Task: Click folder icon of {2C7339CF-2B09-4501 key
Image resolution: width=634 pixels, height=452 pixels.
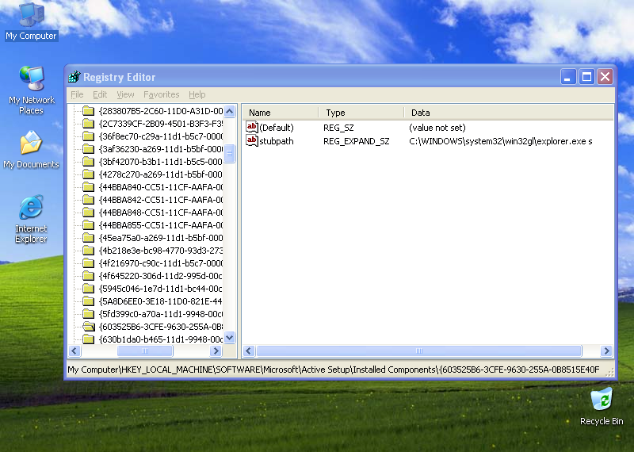Action: (x=88, y=124)
